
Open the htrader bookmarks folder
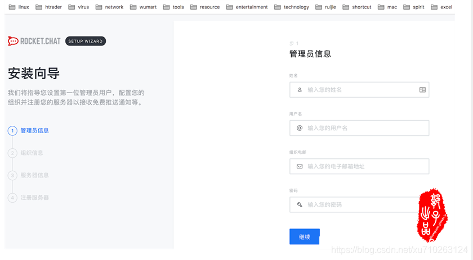click(x=48, y=7)
